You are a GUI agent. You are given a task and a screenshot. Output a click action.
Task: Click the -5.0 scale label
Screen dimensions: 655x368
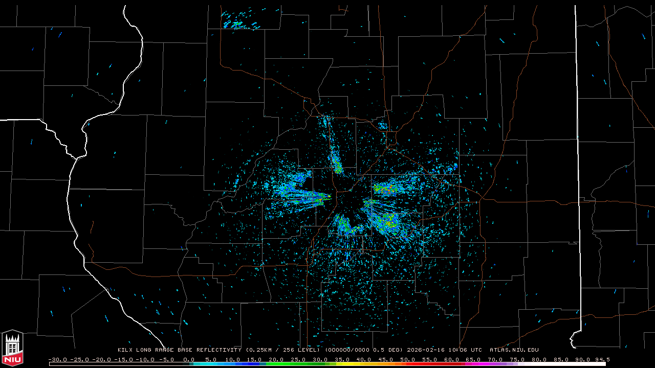coord(167,359)
